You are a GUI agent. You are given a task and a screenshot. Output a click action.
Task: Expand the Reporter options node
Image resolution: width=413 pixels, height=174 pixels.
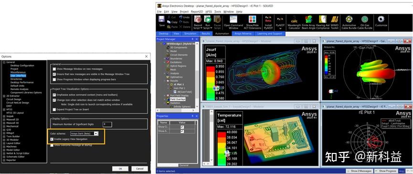point(4,160)
